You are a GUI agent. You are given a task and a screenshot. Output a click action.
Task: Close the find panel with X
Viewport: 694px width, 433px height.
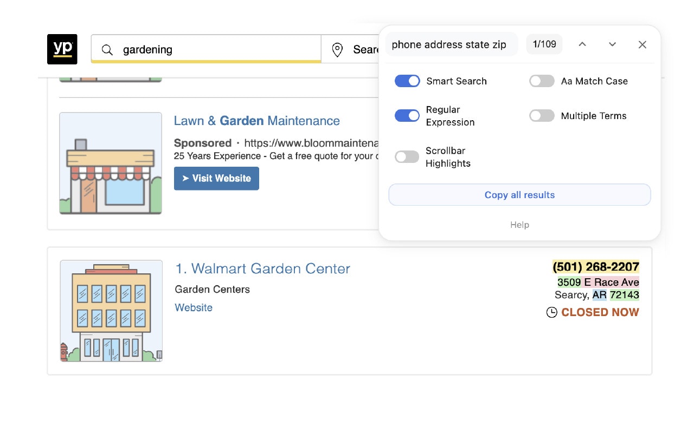coord(642,44)
